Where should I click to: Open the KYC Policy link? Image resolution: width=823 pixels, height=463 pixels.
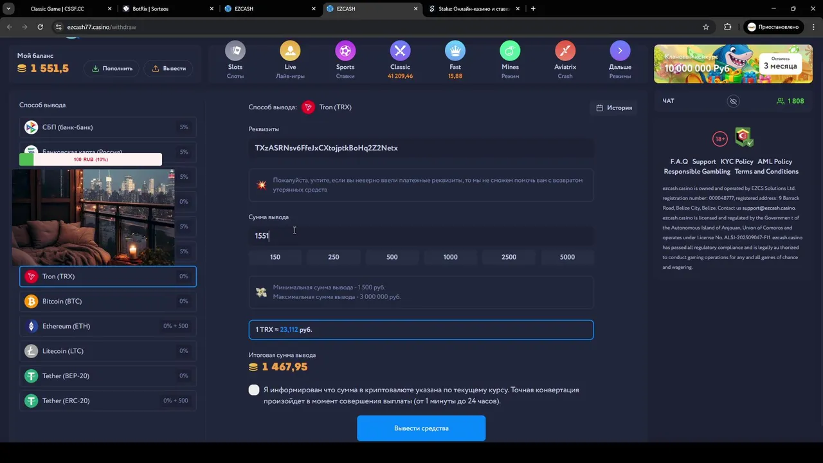737,161
